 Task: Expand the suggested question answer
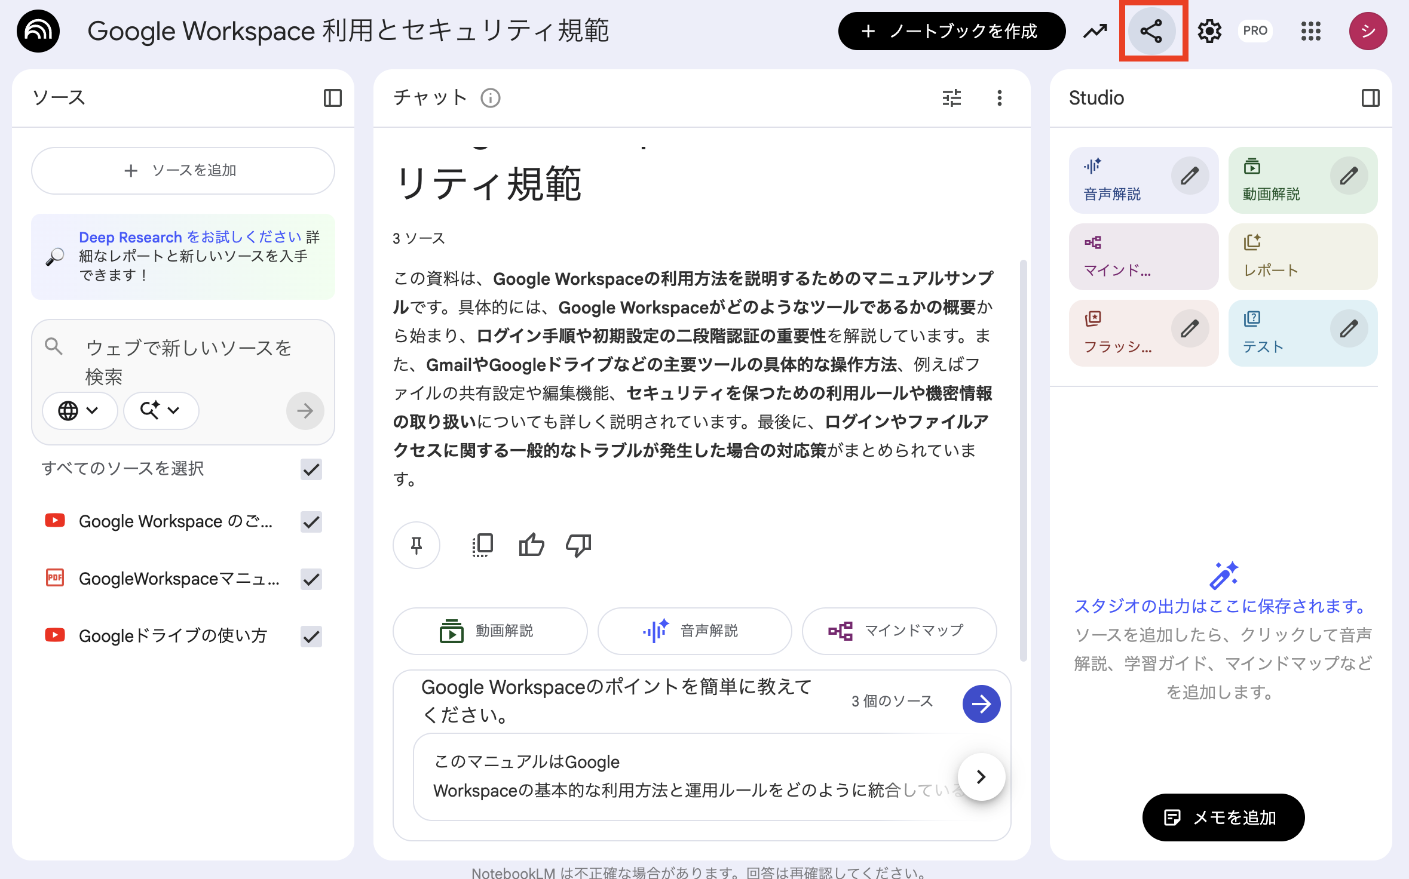click(981, 777)
